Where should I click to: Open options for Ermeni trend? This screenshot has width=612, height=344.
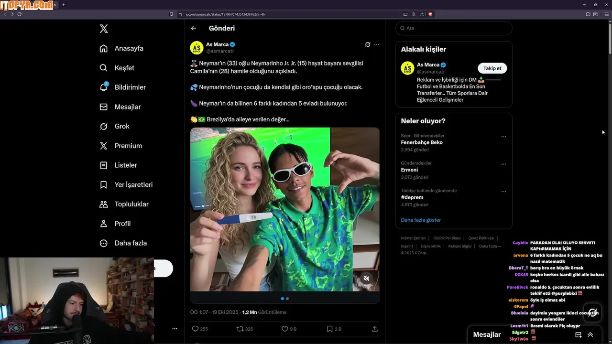pyautogui.click(x=503, y=164)
